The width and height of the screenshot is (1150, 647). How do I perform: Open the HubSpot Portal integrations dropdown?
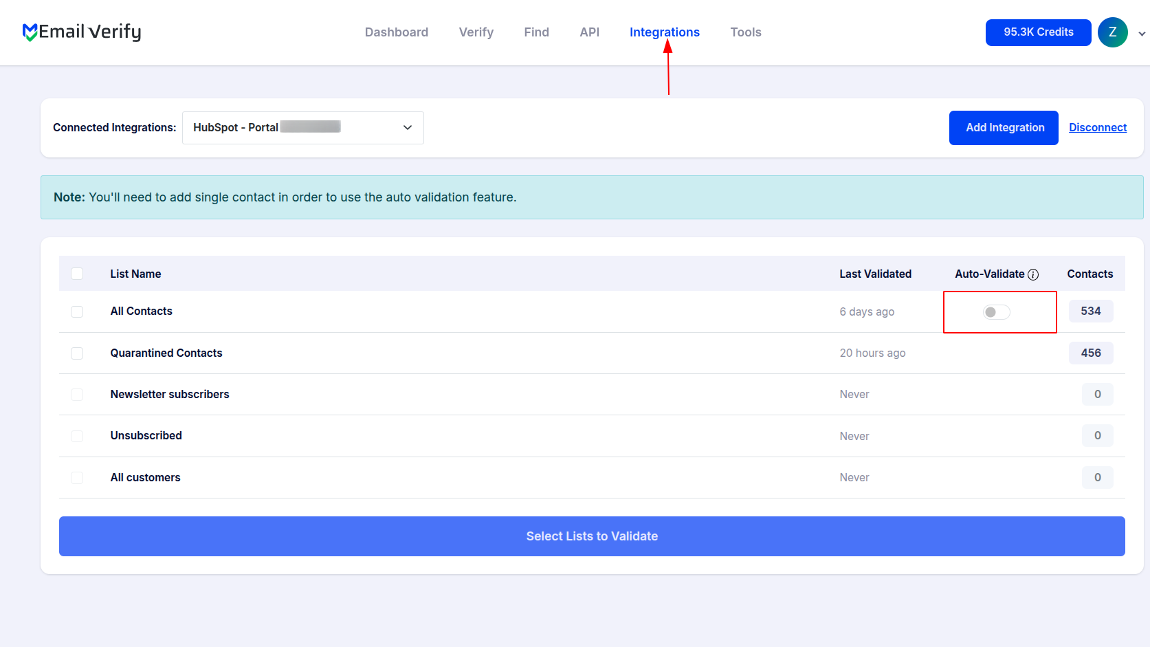(x=302, y=127)
